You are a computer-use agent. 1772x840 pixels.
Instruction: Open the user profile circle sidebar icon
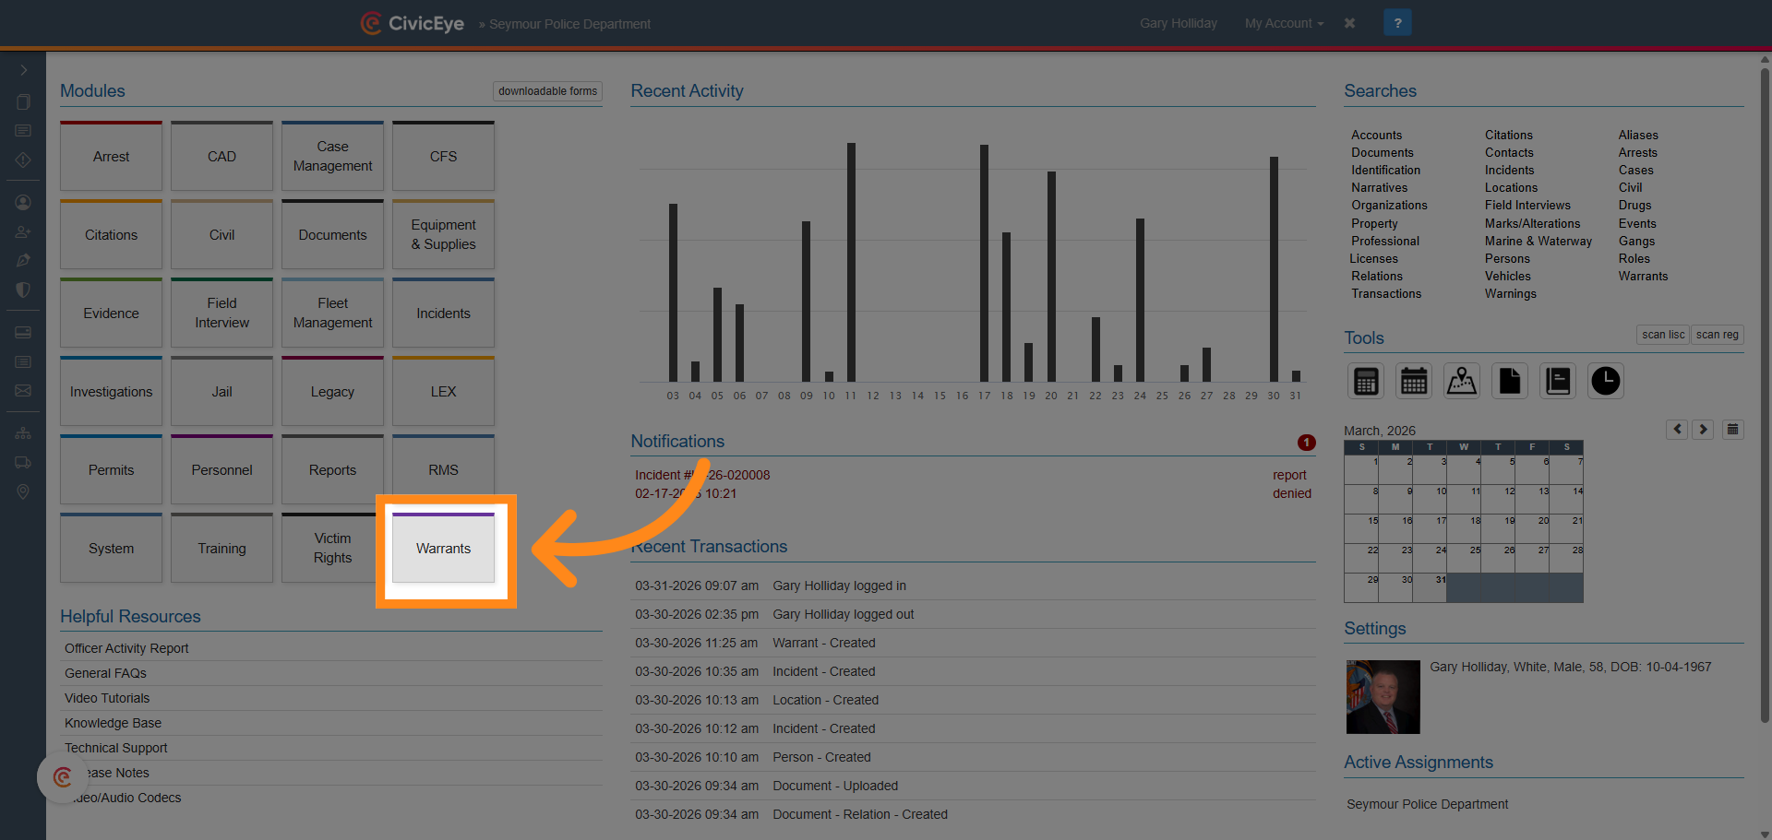23,202
